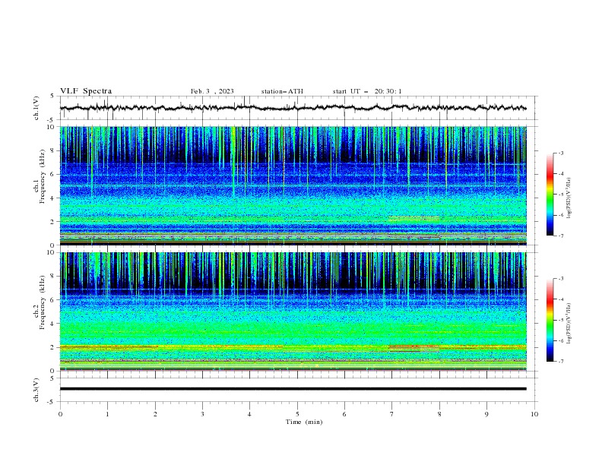Viewport: 602px width, 465px height.
Task: Click the ch.1 spectrogram color scale bar
Action: (x=550, y=194)
